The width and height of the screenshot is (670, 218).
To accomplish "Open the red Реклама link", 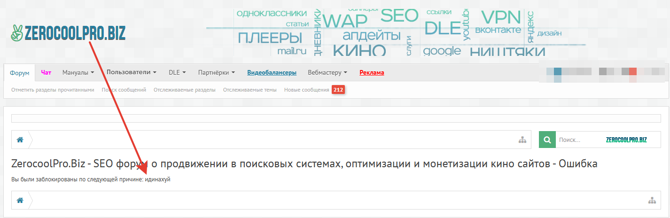I will pyautogui.click(x=372, y=73).
